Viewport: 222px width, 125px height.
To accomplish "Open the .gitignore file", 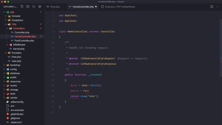I will [x=15, y=118].
